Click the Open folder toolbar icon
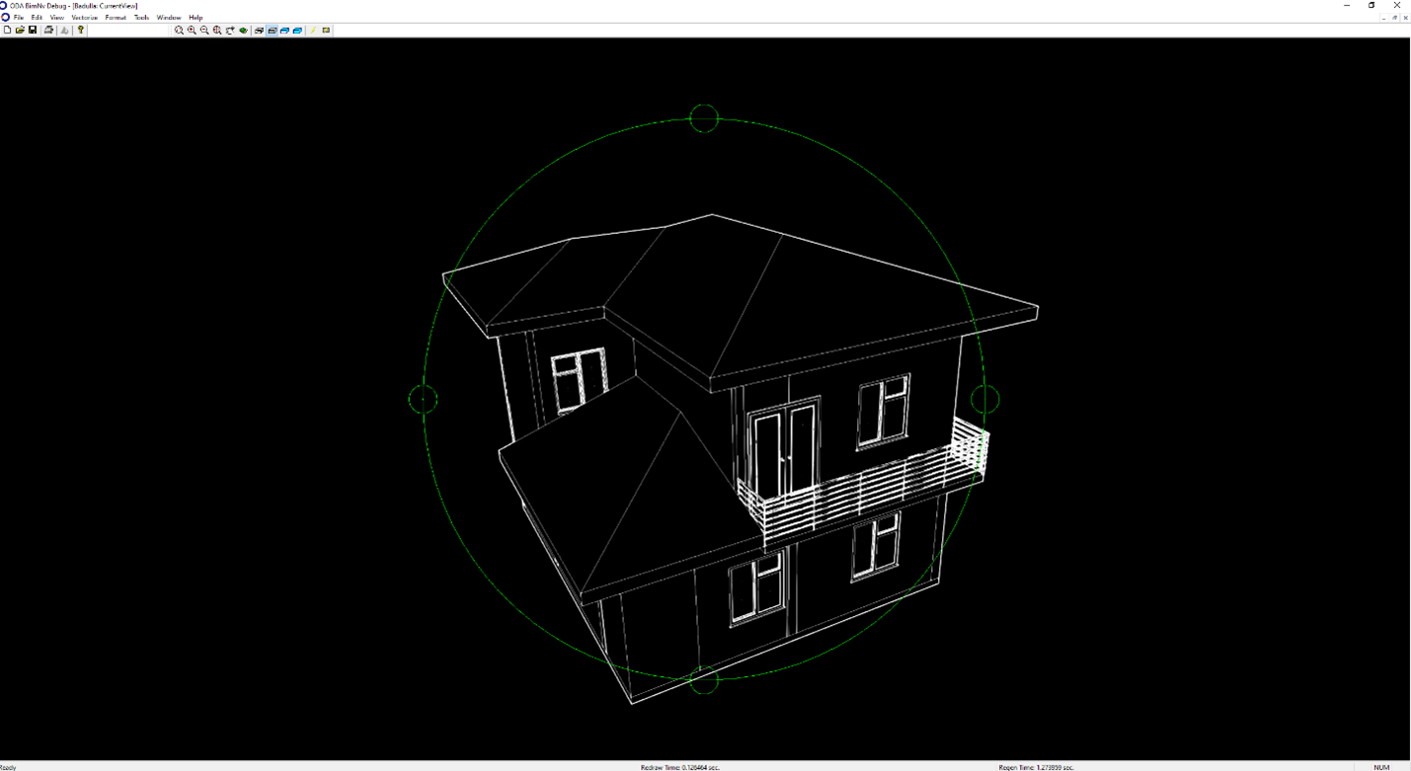The height and width of the screenshot is (771, 1411). click(20, 31)
